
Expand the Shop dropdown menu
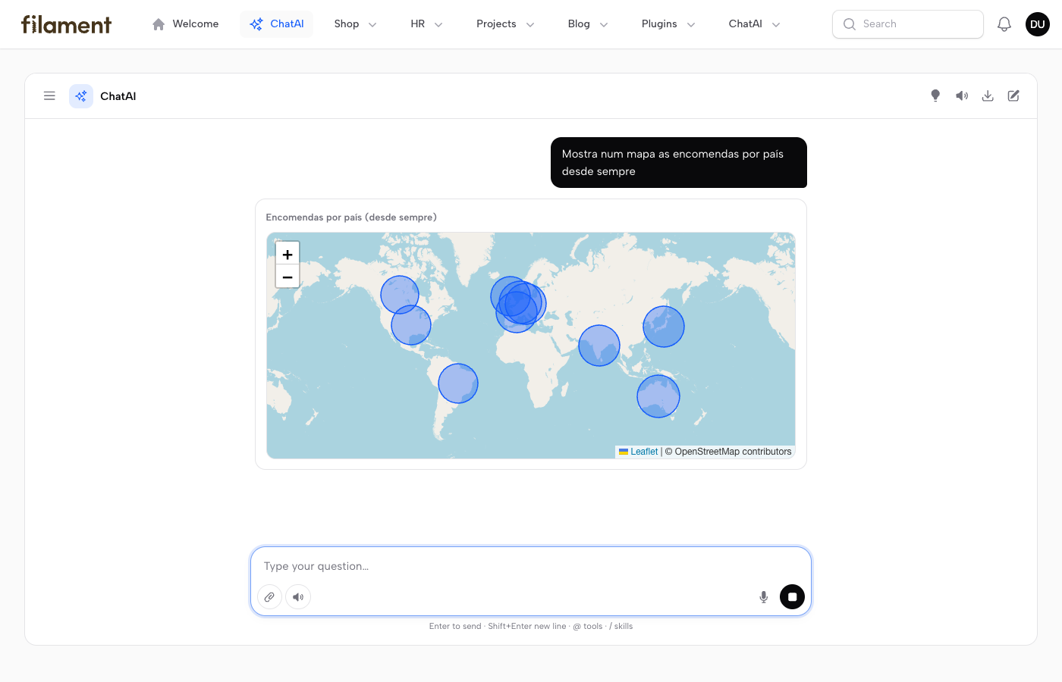(x=355, y=24)
